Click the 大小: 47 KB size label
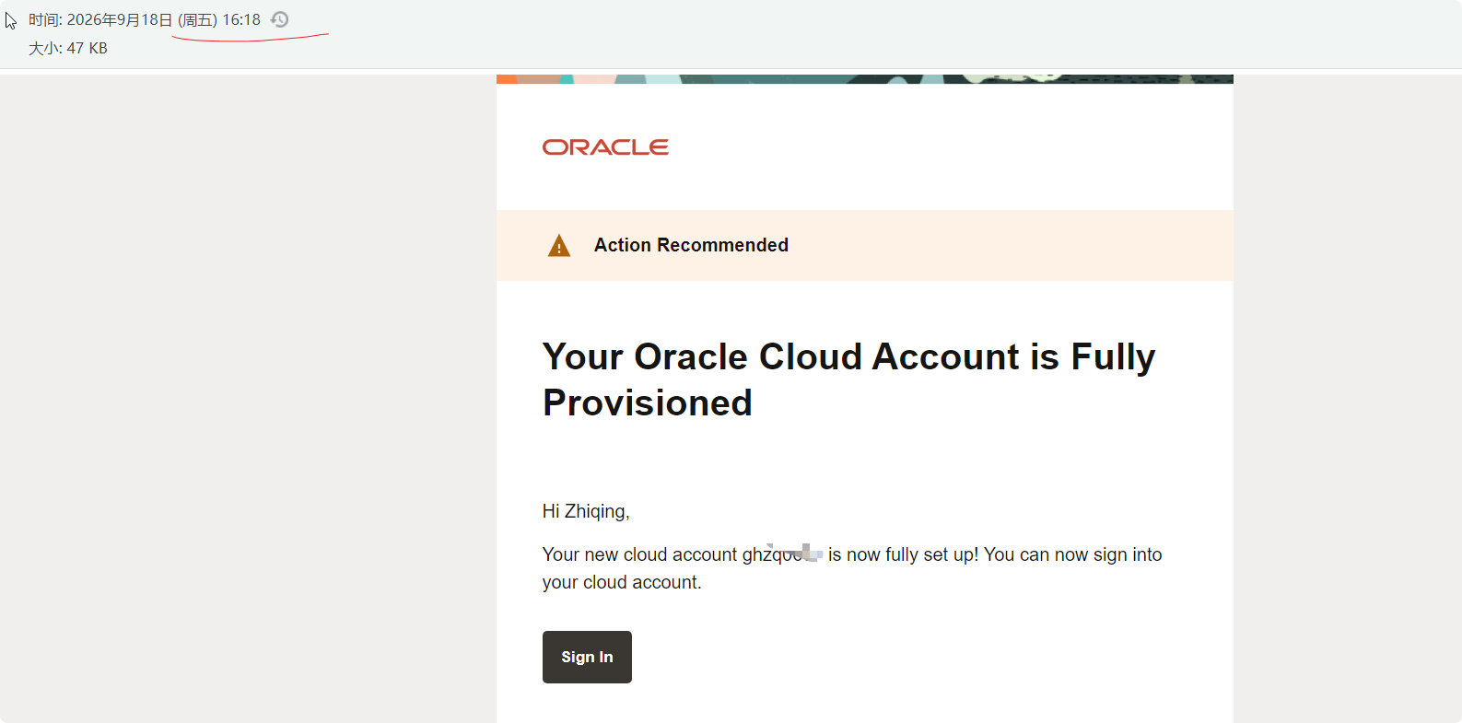Image resolution: width=1462 pixels, height=723 pixels. 68,48
